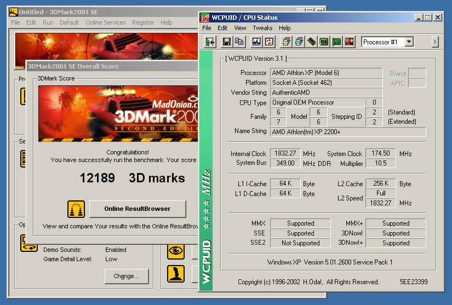This screenshot has width=452, height=305.
Task: Click the yellow eye icon in 3DMark window
Action: 176,251
